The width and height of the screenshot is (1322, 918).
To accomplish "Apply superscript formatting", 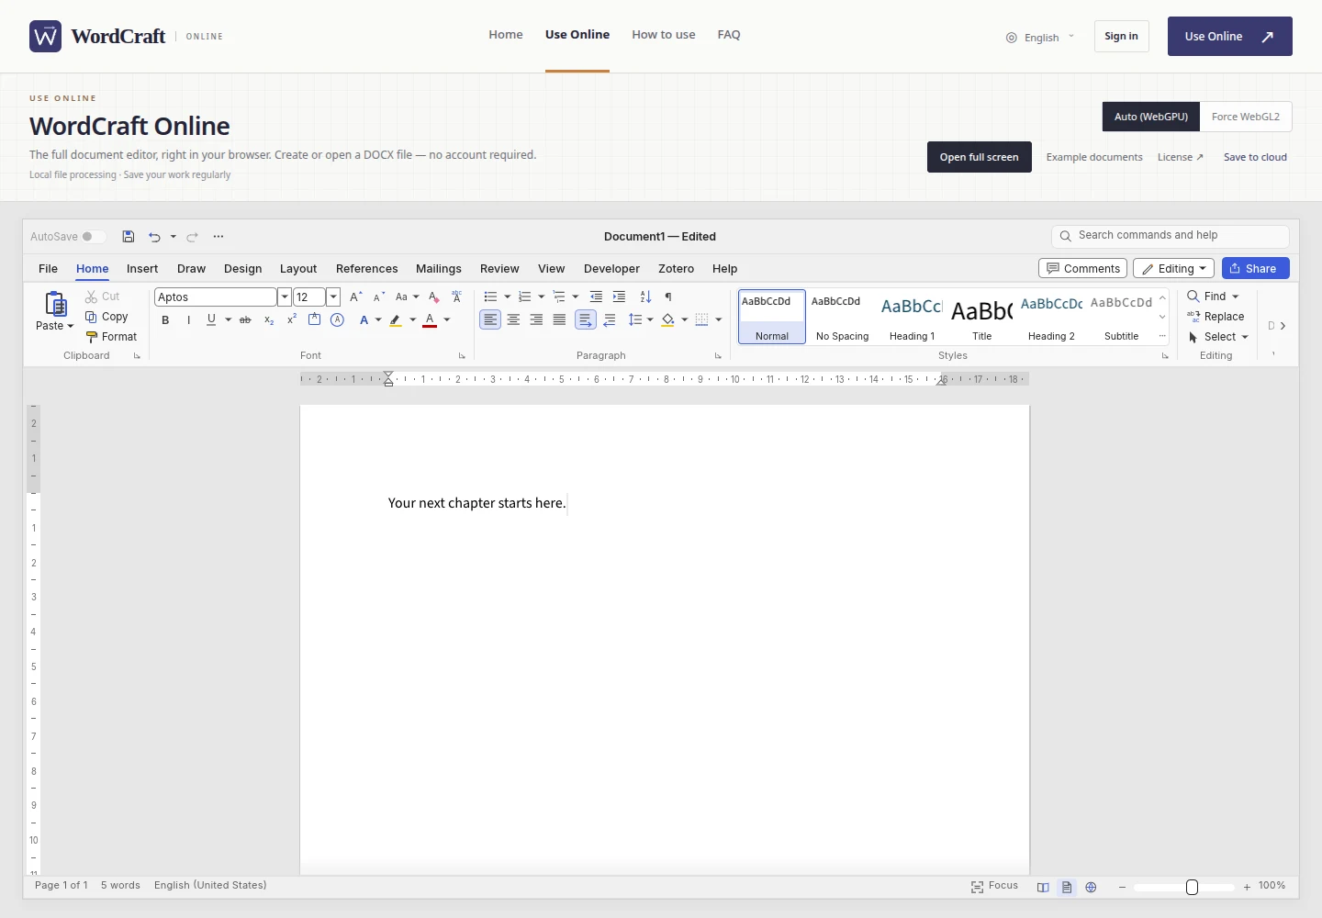I will (292, 319).
